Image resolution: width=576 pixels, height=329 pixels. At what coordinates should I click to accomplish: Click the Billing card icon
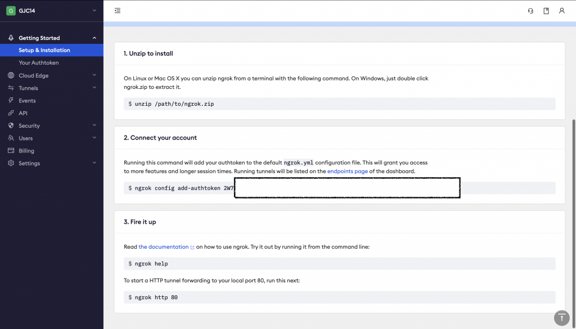11,151
